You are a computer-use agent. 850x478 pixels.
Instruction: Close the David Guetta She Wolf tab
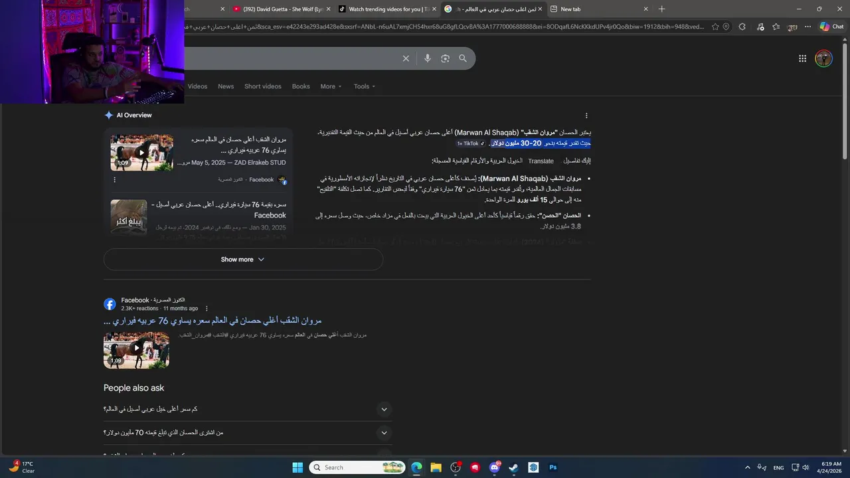(x=328, y=9)
